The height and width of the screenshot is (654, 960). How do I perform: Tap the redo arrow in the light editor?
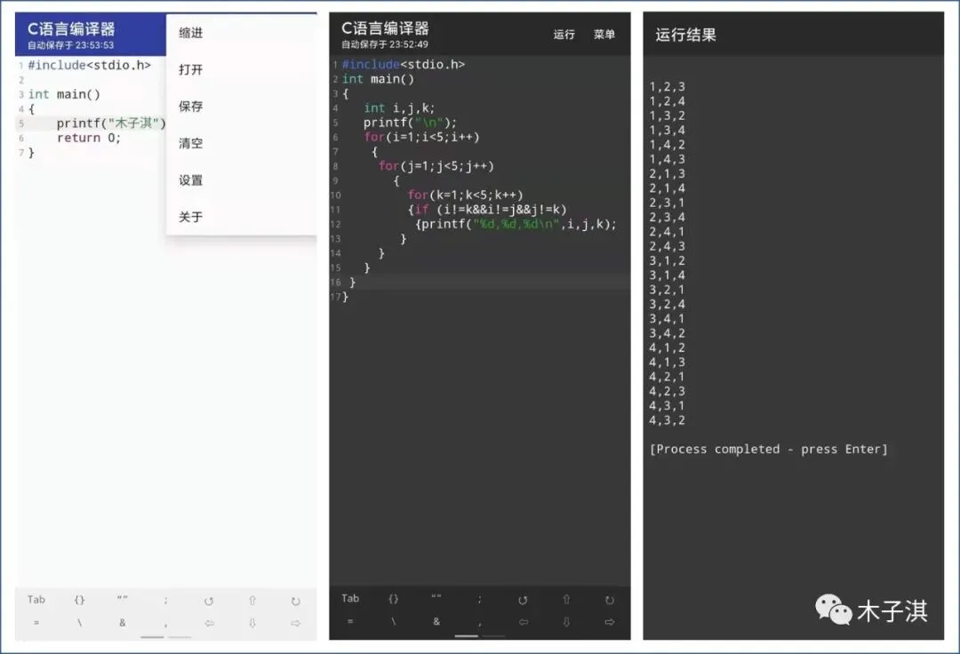(296, 601)
